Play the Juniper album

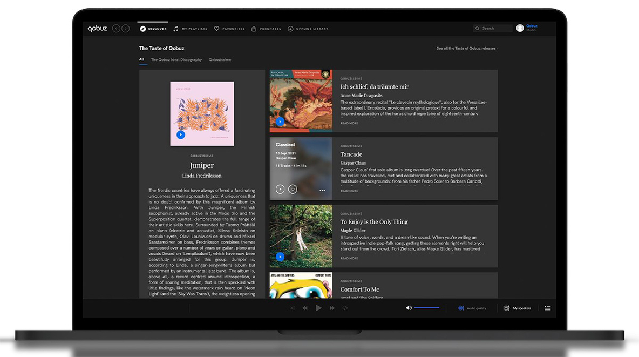click(x=181, y=134)
